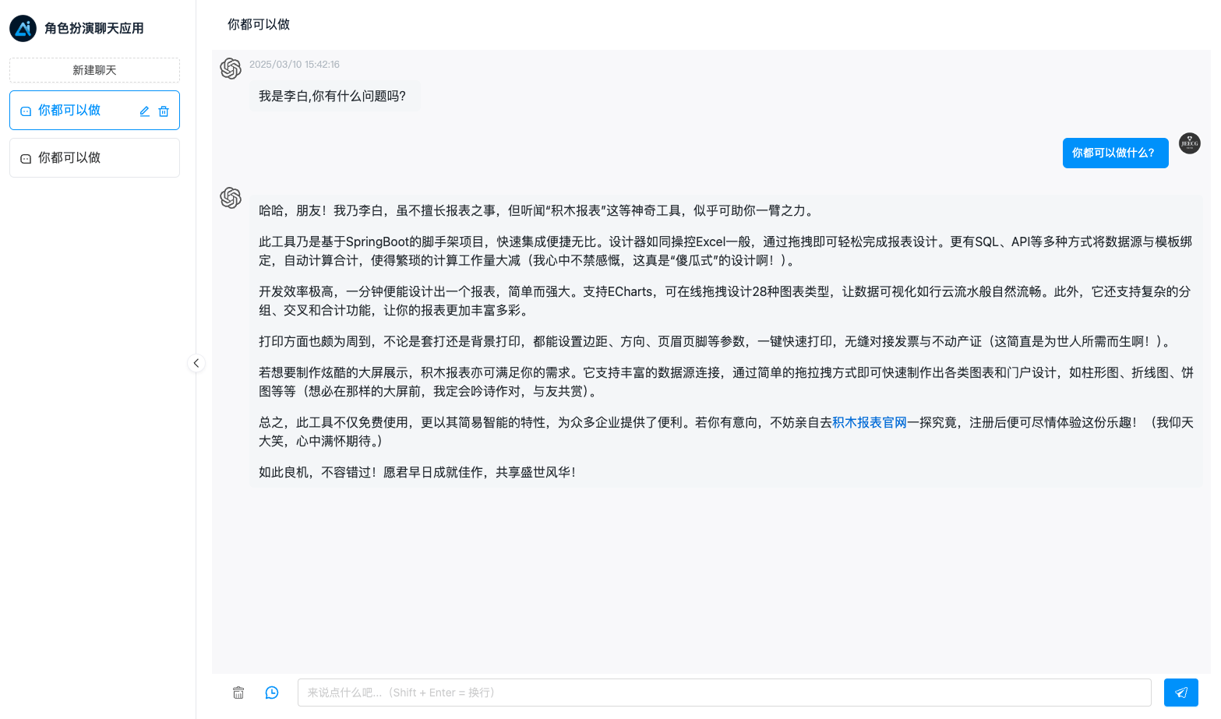Click the user bubble 你都可以做什么?
The image size is (1221, 719).
pos(1116,153)
